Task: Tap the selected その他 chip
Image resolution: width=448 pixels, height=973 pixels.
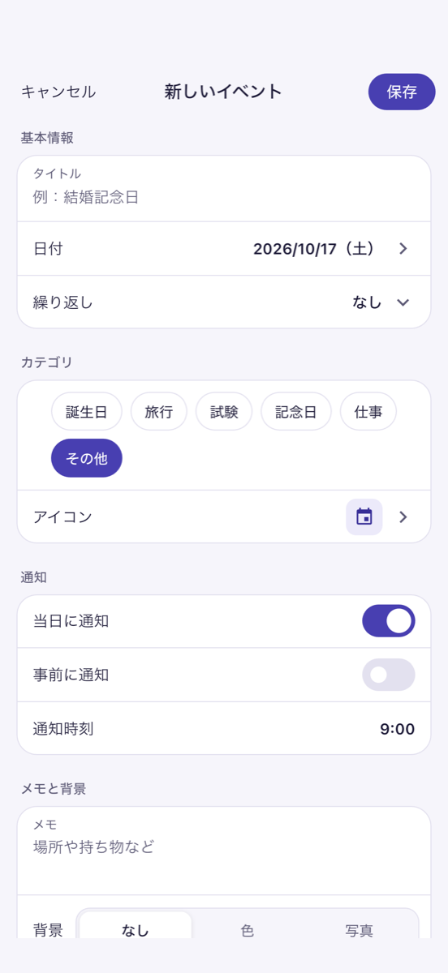Action: 87,458
